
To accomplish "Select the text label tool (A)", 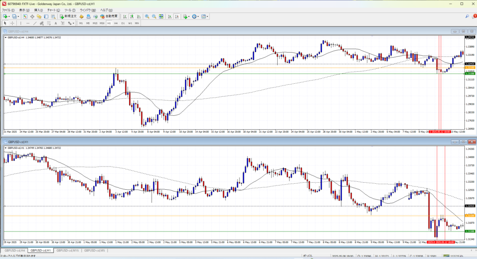I will coord(55,23).
